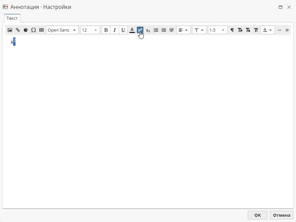Insert a special character with the omega icon
Screen dimensions: 296x222
coord(34,30)
